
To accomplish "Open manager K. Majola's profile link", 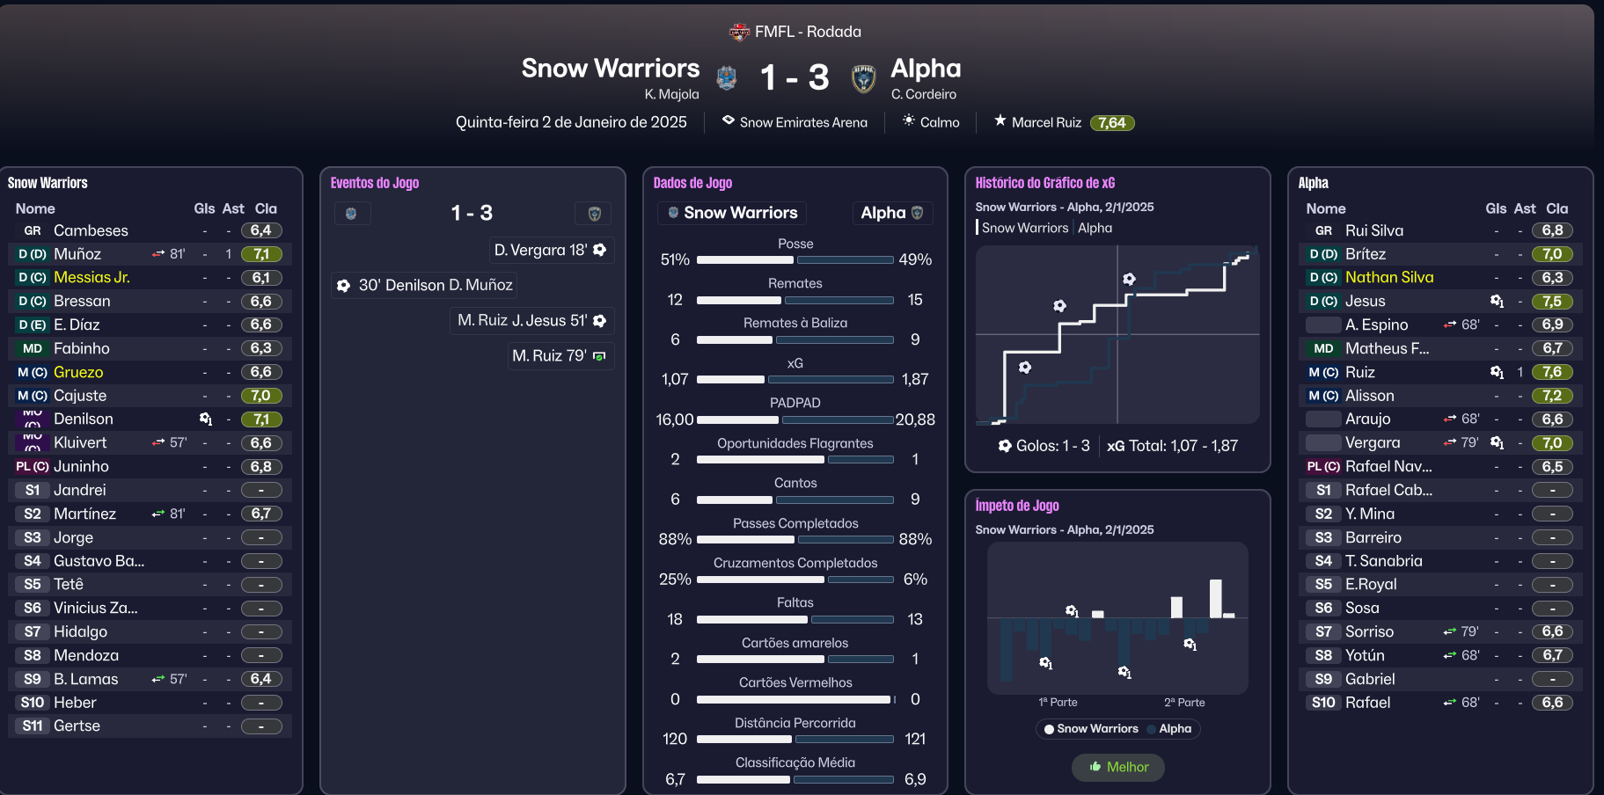I will [x=671, y=94].
